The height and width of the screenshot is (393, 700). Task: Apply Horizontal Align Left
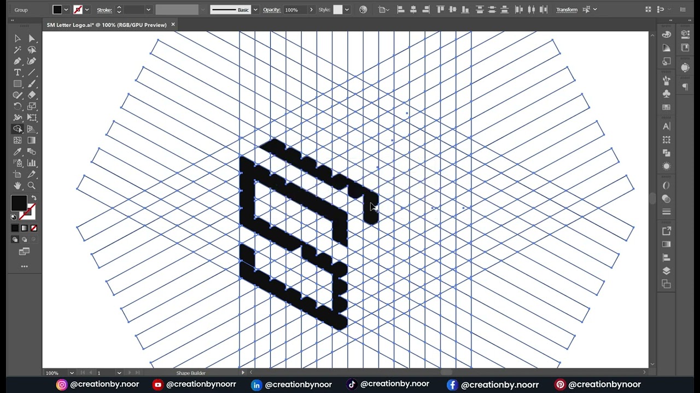400,10
